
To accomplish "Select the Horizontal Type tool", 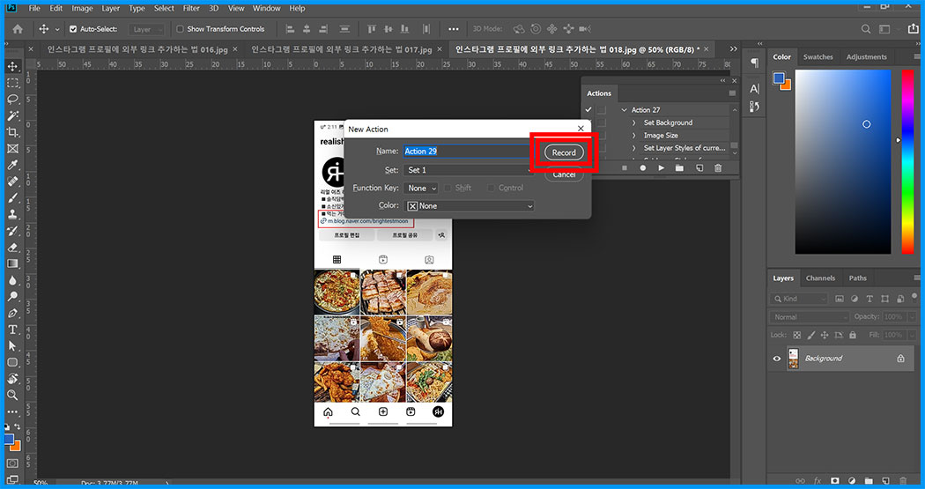I will pos(12,330).
